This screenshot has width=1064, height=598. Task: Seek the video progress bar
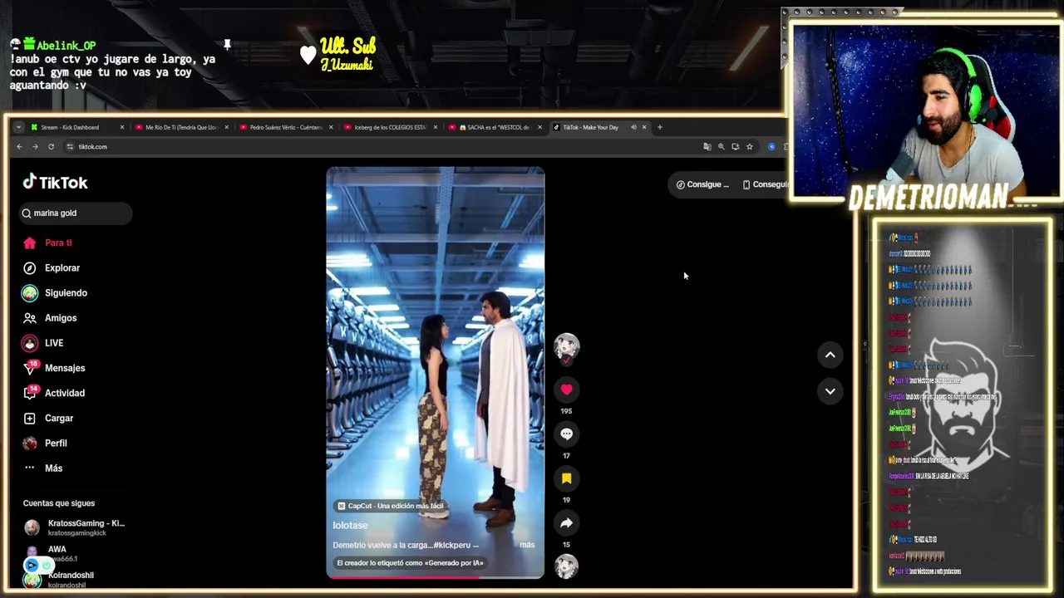click(x=435, y=577)
